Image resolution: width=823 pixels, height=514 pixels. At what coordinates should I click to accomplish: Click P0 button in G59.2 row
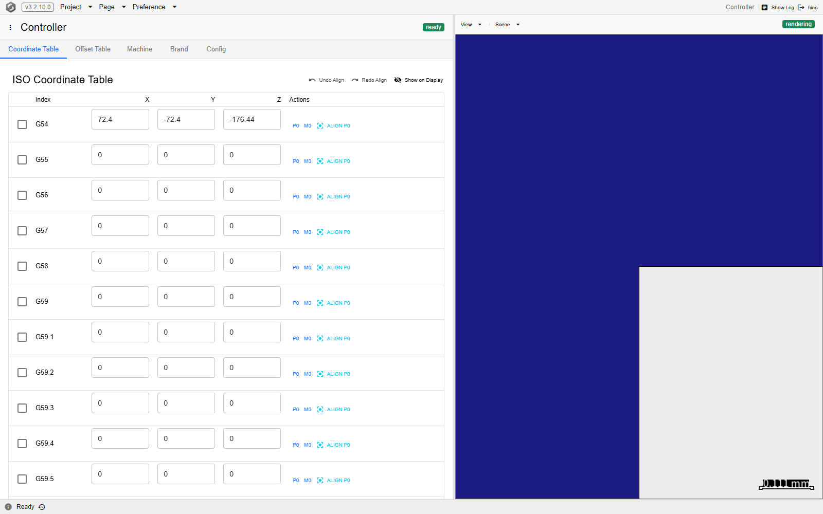(296, 374)
